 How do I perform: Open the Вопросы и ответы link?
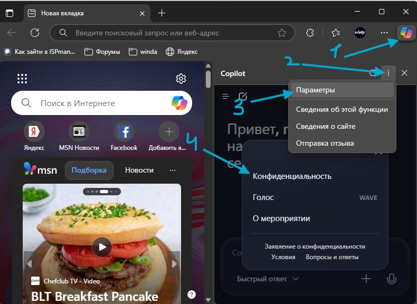pos(332,257)
